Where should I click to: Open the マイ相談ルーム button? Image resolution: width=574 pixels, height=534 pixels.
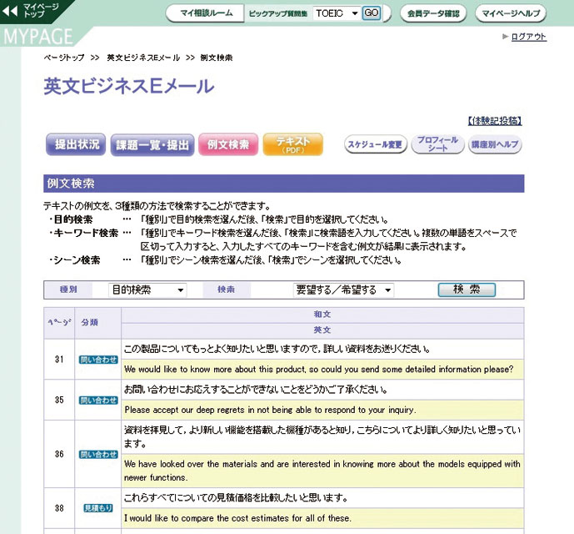point(203,13)
